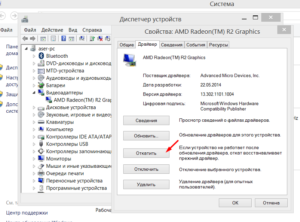
Task: Click the Microsoft Windows Hardware Compatibility Publisher text
Action: coord(229,106)
